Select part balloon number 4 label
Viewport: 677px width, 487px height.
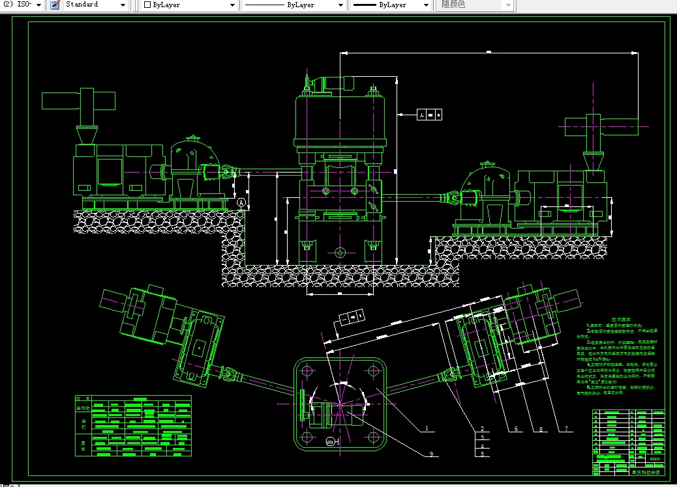482,445
